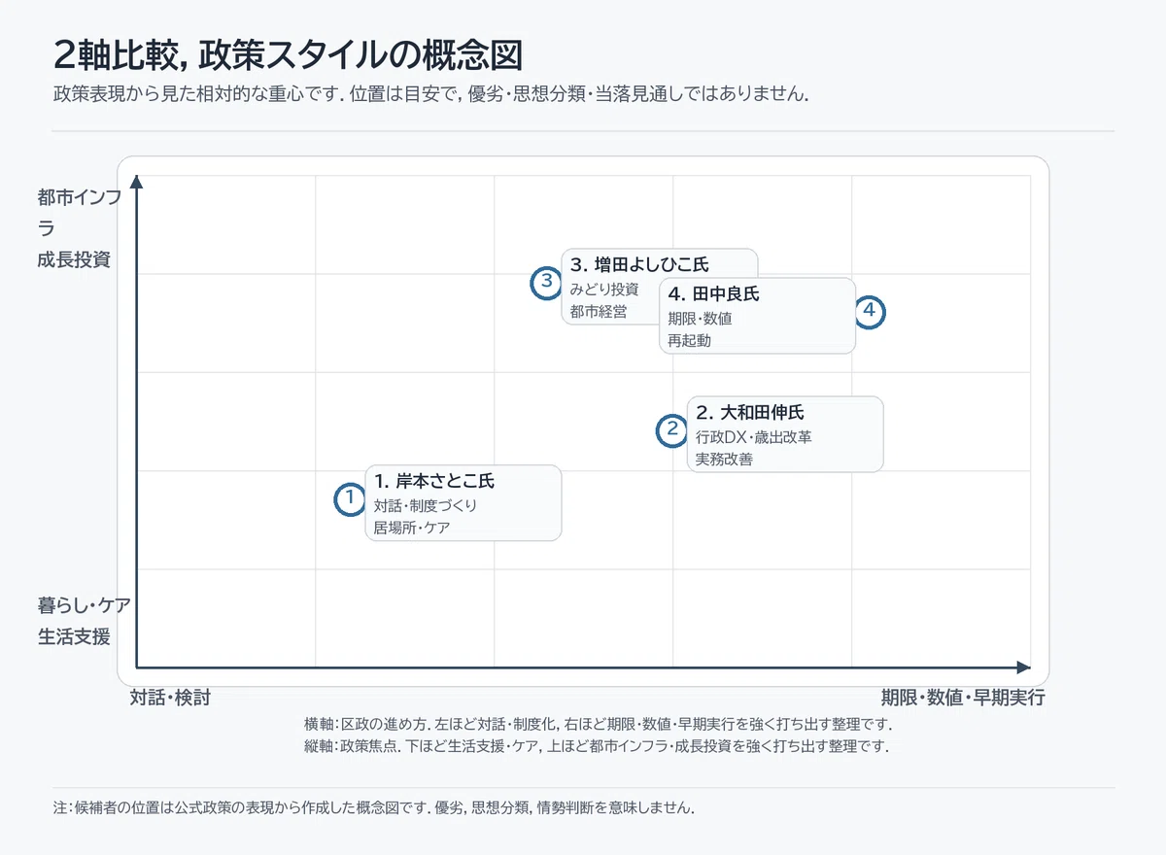Image resolution: width=1166 pixels, height=855 pixels.
Task: Click the 対話・検討 axis label
Action: coord(170,698)
